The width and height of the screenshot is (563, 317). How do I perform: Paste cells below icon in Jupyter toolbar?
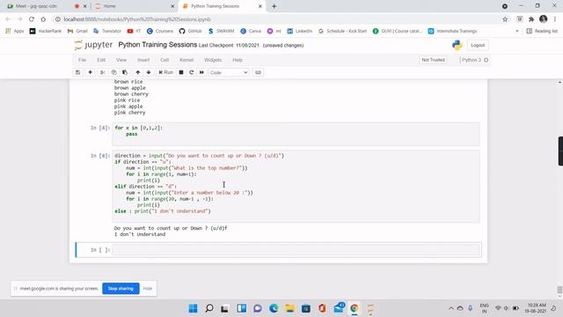pyautogui.click(x=125, y=72)
